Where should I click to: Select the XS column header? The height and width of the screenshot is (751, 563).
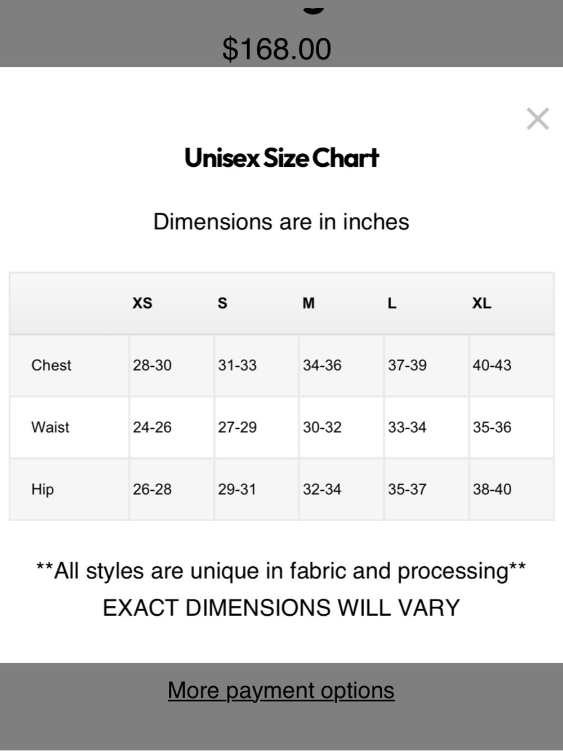coord(142,303)
